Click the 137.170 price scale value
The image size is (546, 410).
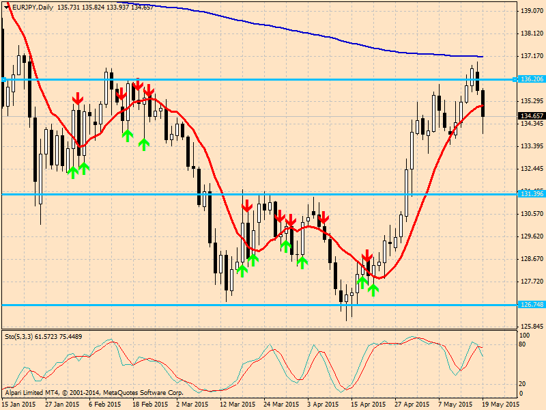[x=532, y=56]
